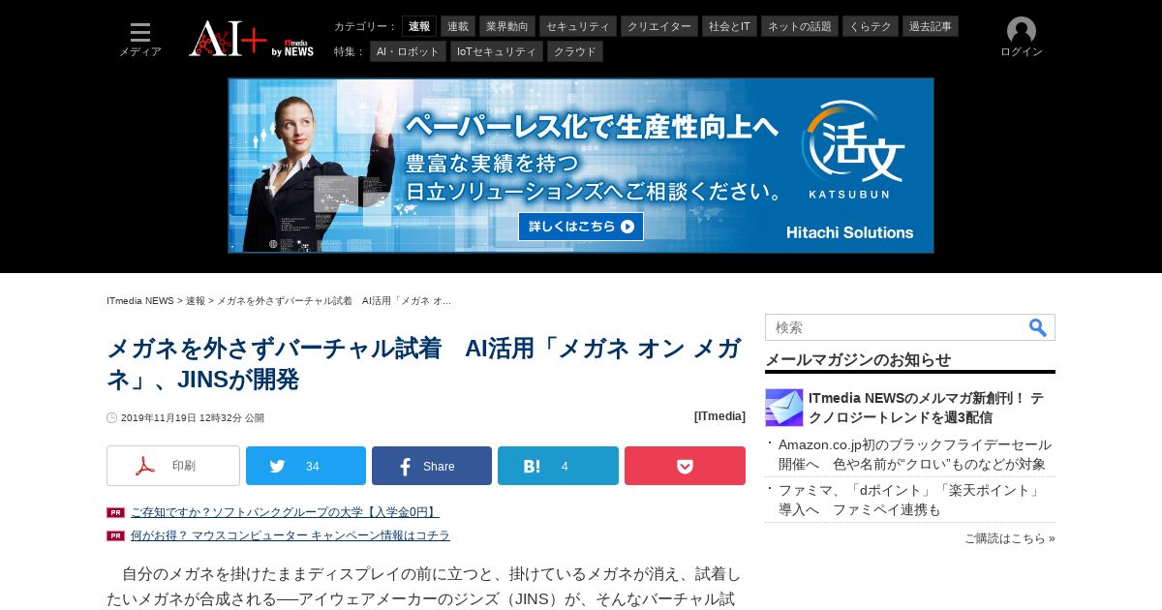Image resolution: width=1162 pixels, height=610 pixels.
Task: Open ネットの話題 category
Action: (800, 26)
